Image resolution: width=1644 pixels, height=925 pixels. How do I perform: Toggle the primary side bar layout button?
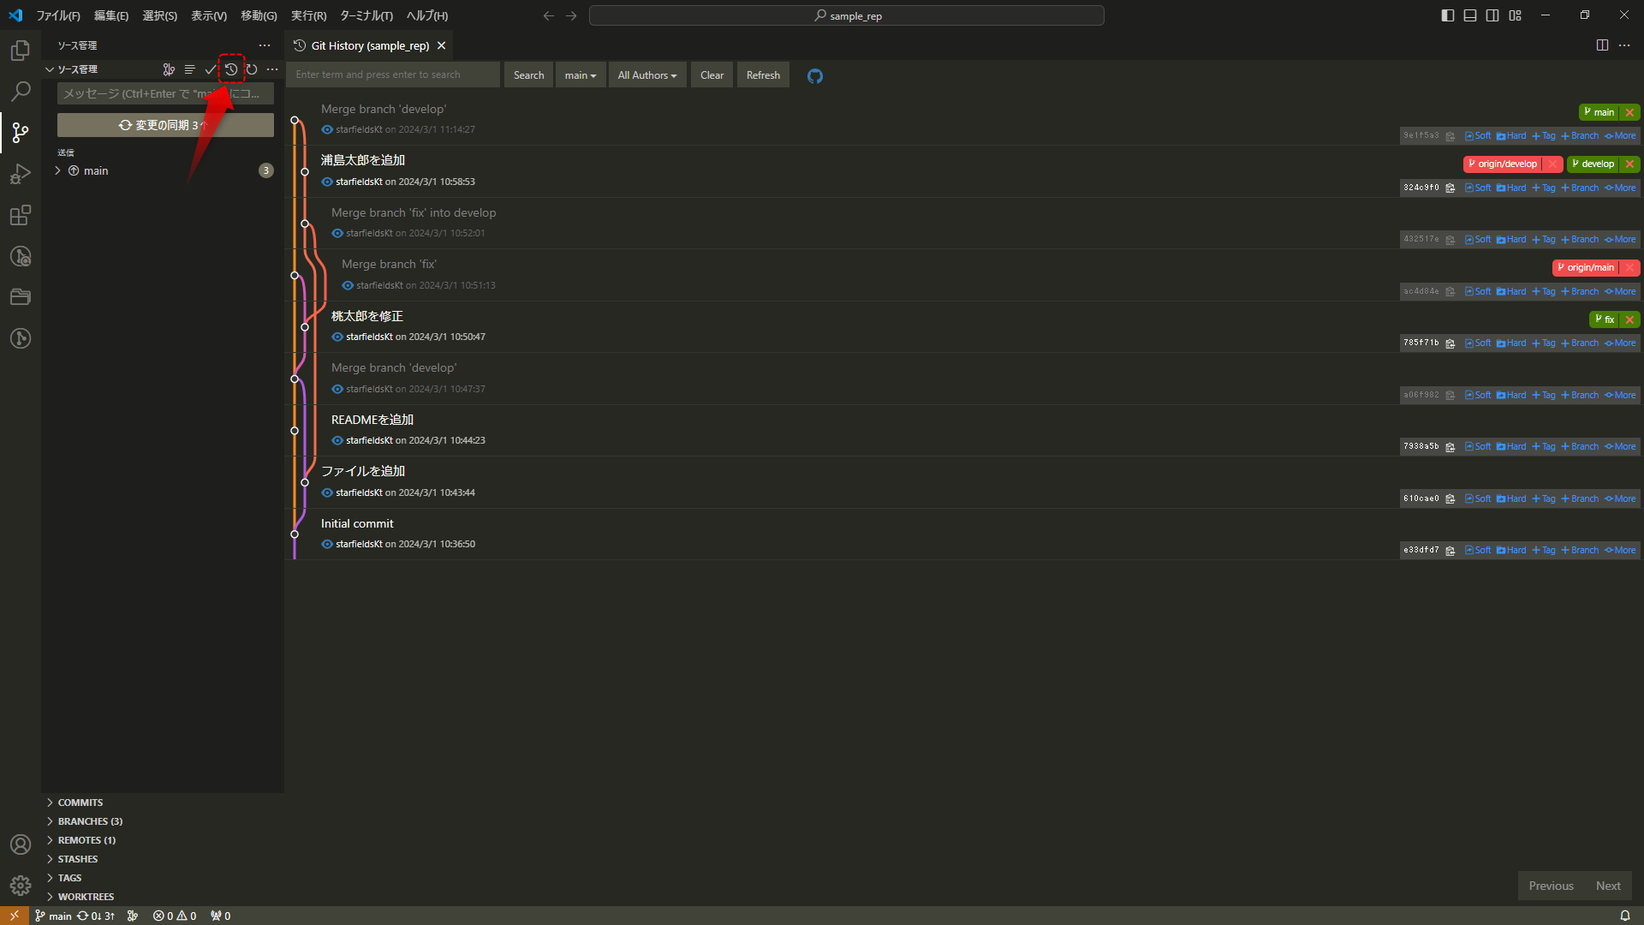click(1448, 15)
